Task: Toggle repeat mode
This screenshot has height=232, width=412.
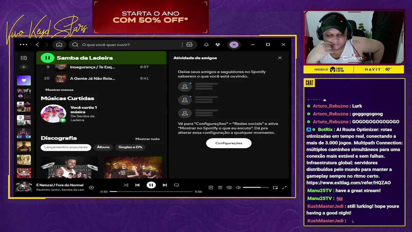Action: pos(176,185)
